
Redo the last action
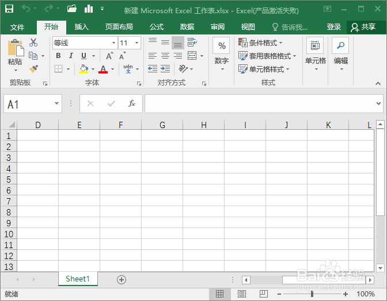48,9
